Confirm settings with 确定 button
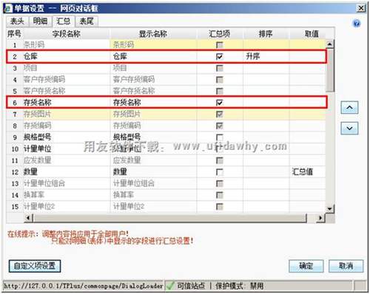This screenshot has height=294, width=370. 306,266
